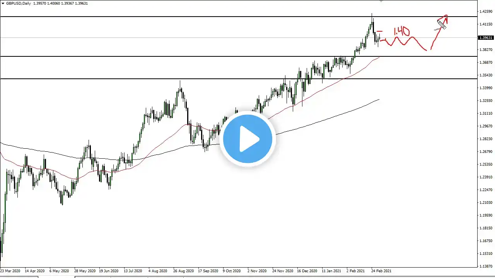The image size is (495, 278).
Task: Click the 1.16750 price axis label
Action: point(486,241)
